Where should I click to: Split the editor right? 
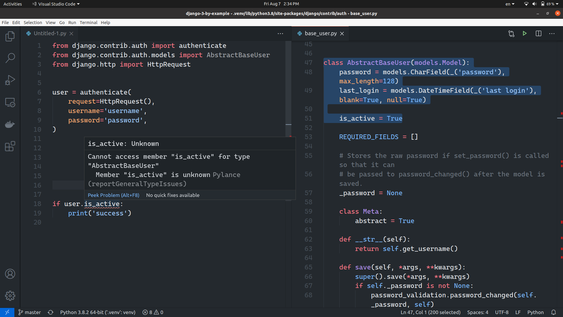[538, 33]
